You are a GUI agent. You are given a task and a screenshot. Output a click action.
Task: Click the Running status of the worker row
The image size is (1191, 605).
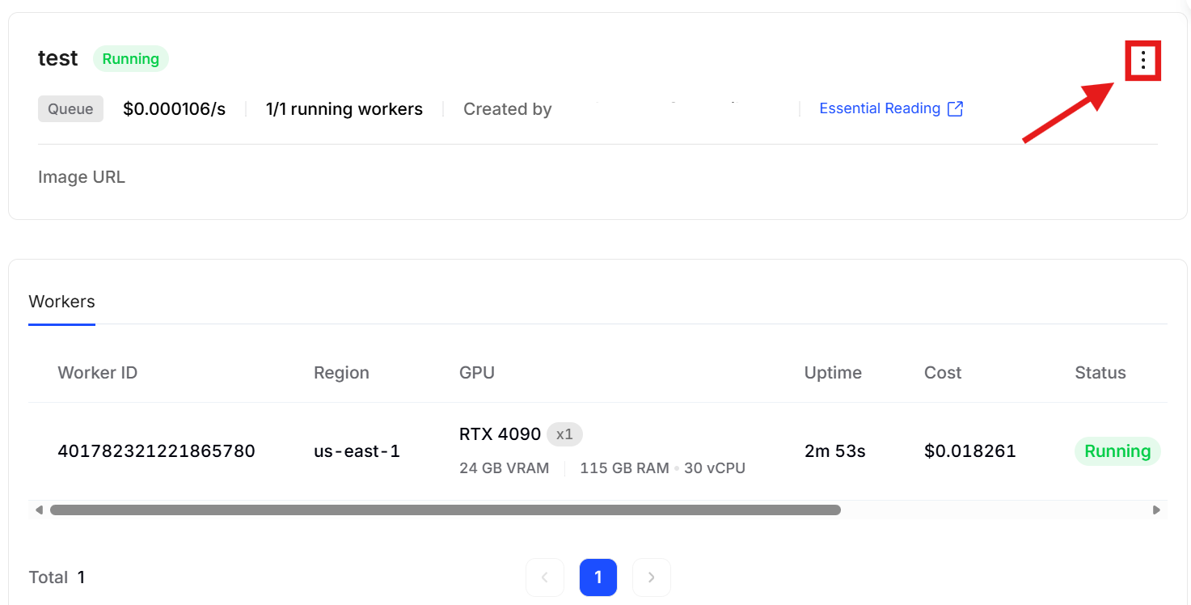1117,451
